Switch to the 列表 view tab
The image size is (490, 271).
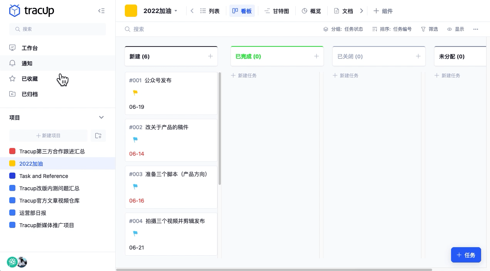coord(210,11)
